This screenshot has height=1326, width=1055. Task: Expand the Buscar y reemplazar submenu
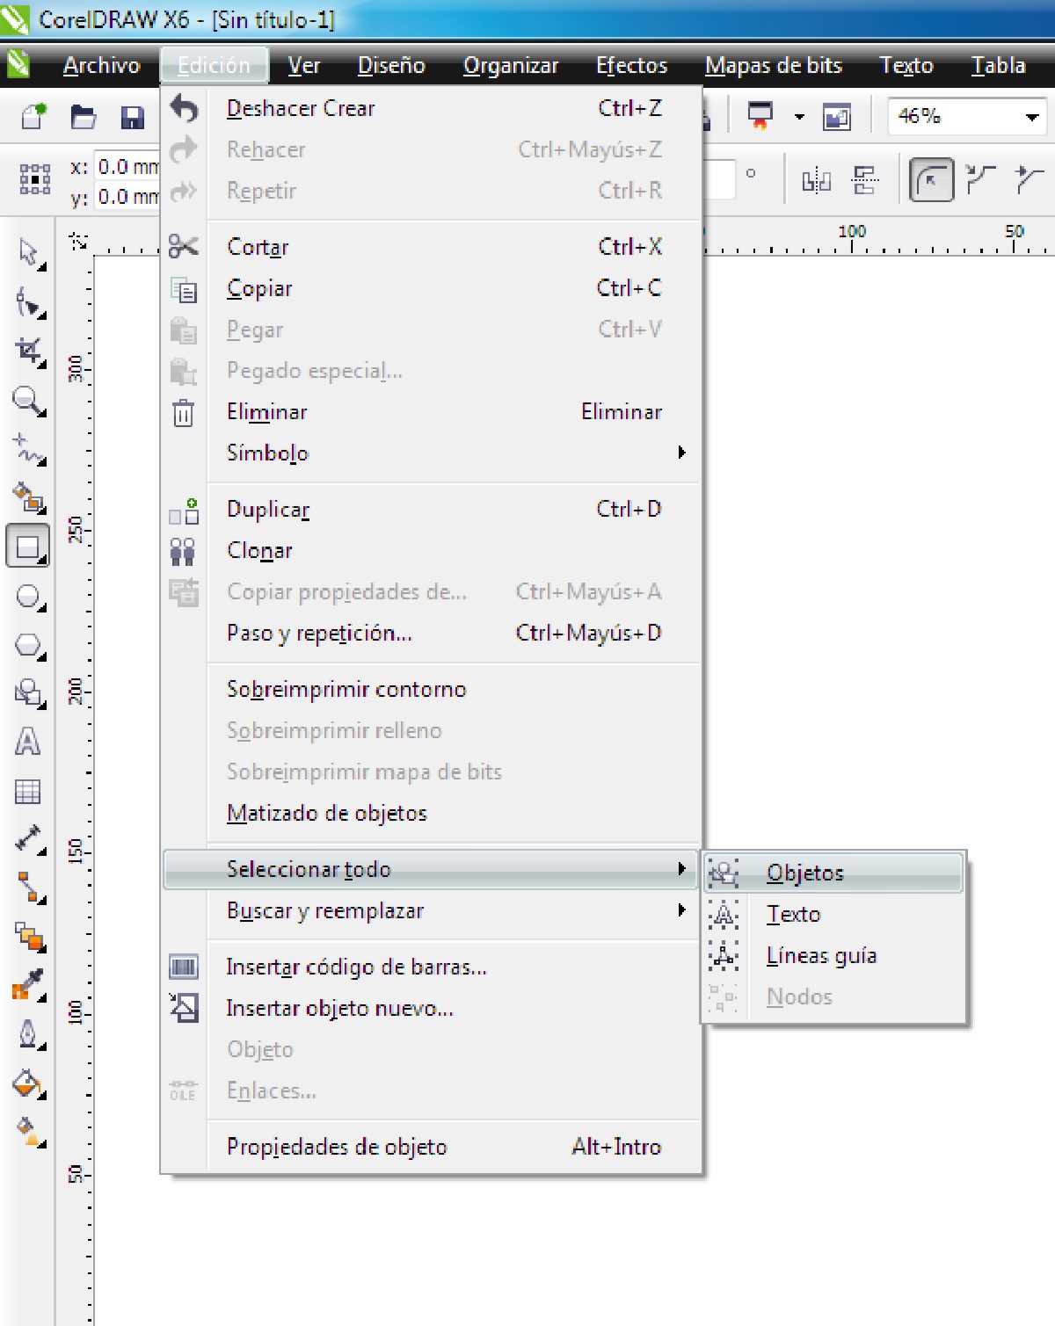pyautogui.click(x=455, y=910)
